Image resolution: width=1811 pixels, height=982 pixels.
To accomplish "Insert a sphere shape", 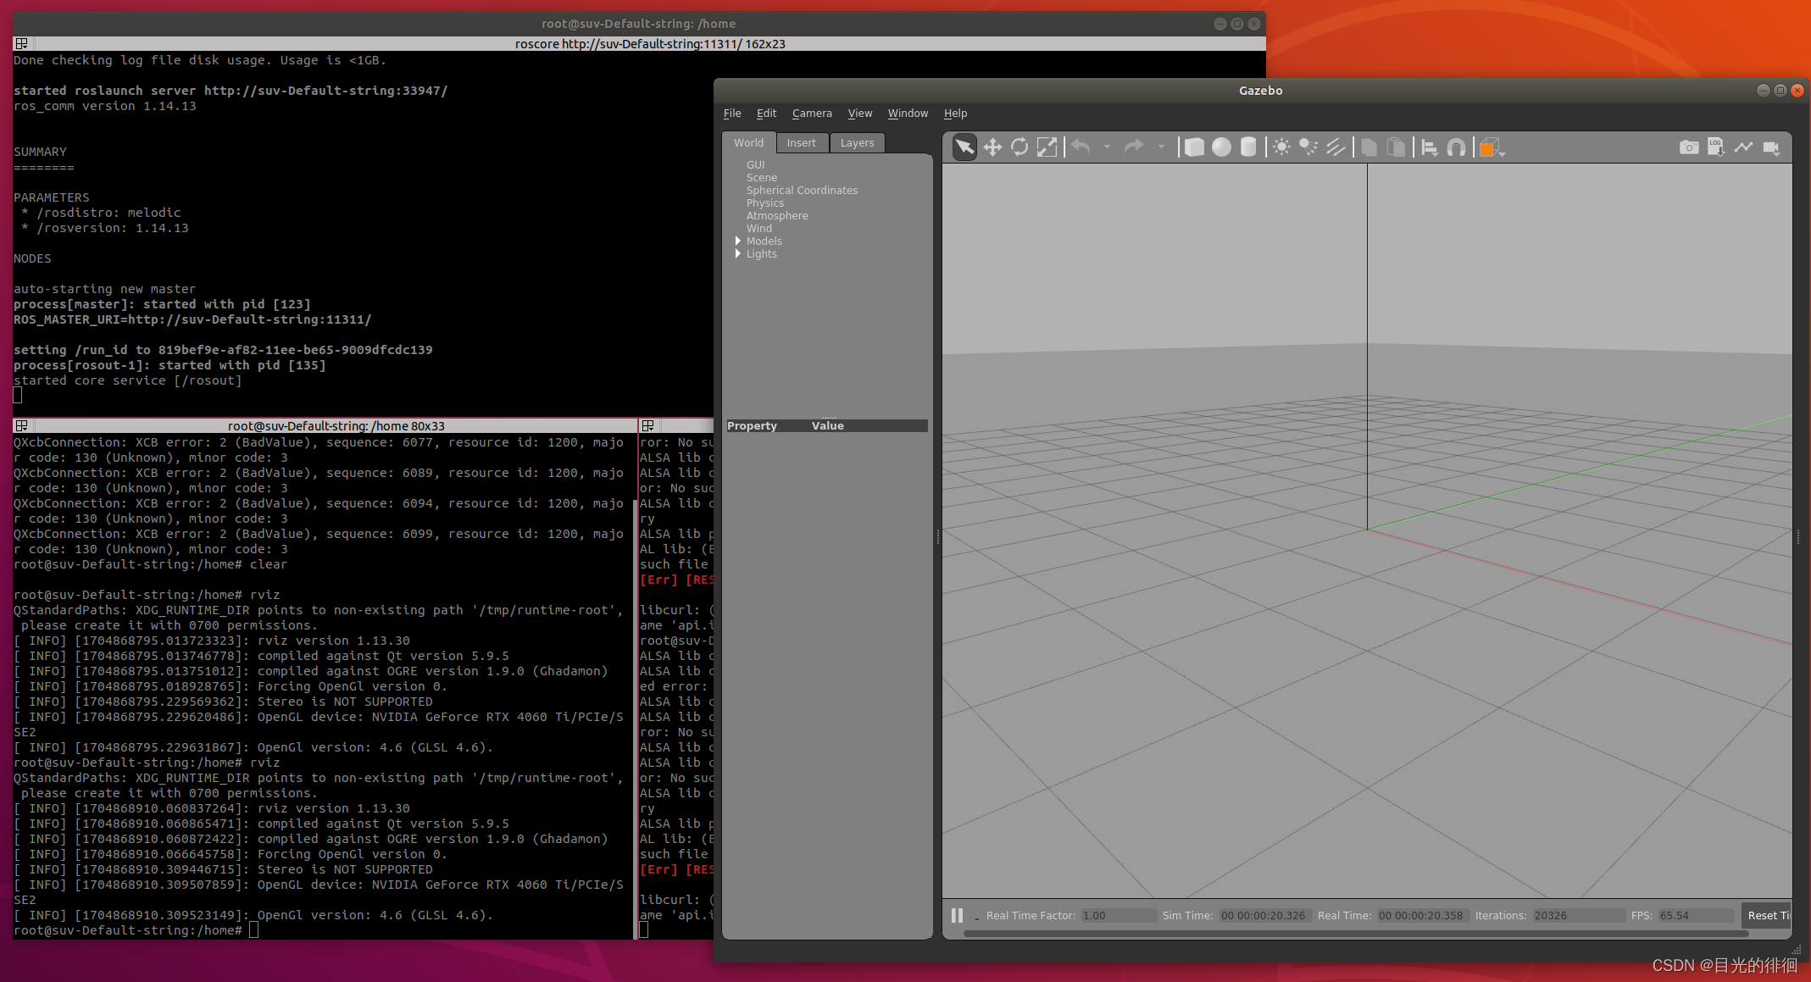I will 1221,147.
